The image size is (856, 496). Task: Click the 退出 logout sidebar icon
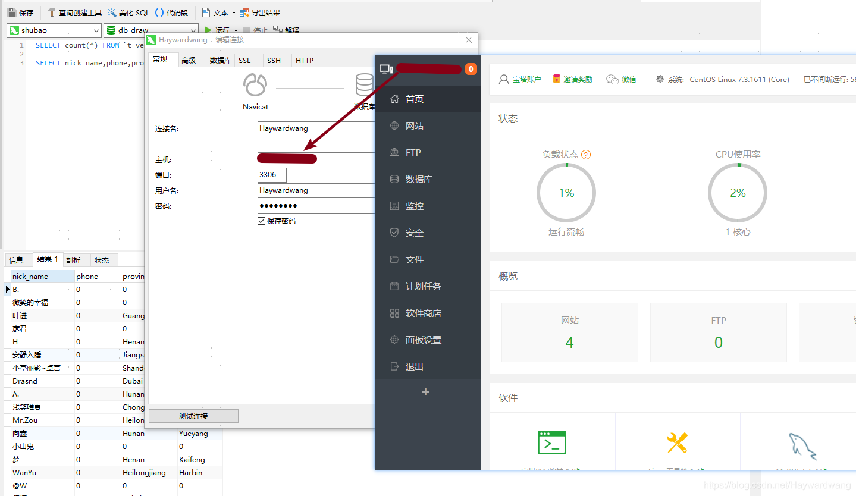394,367
